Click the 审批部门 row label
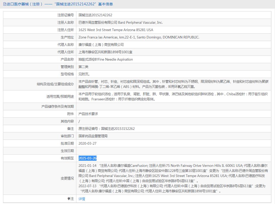275x204 pixels. [x=67, y=136]
